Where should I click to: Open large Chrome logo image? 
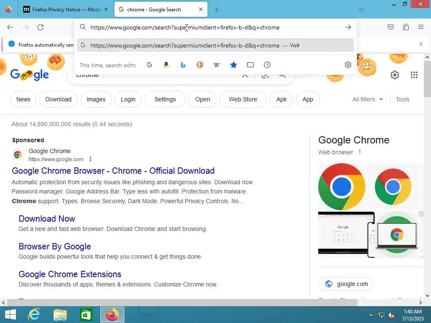(342, 187)
